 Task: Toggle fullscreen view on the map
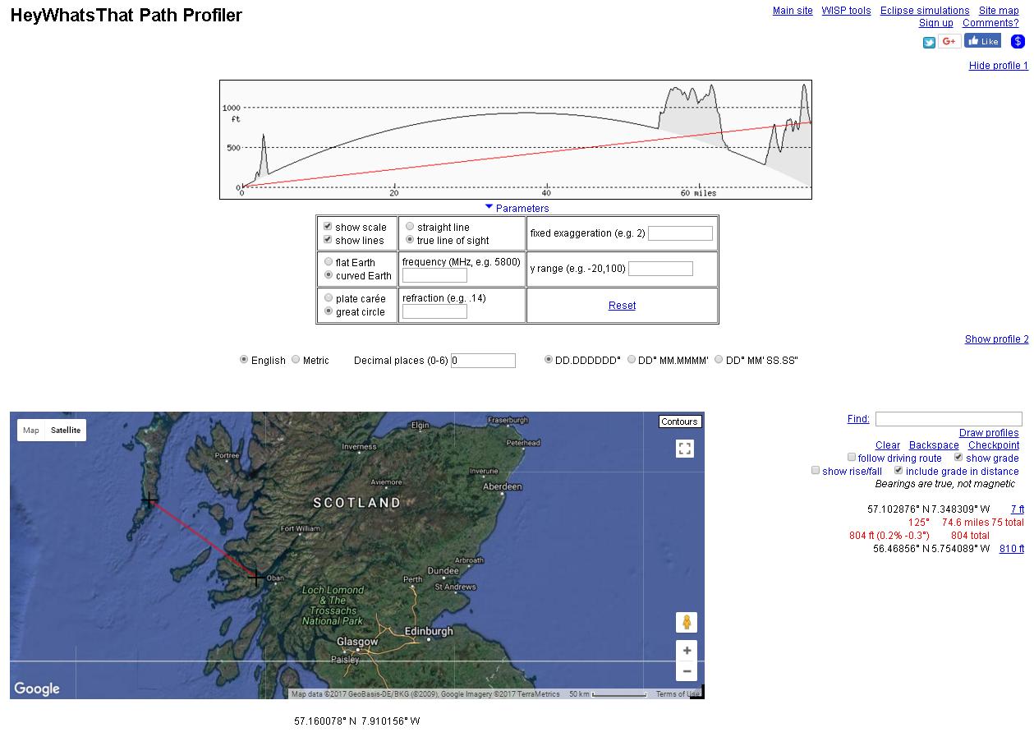tap(685, 449)
